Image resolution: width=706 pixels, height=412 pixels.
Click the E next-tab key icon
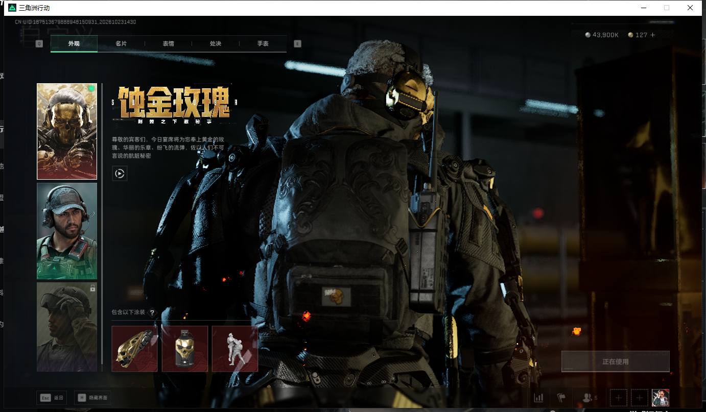[298, 44]
